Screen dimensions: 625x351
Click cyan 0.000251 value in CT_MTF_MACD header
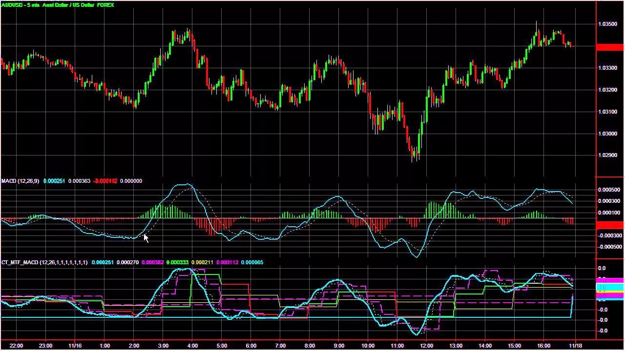[103, 262]
